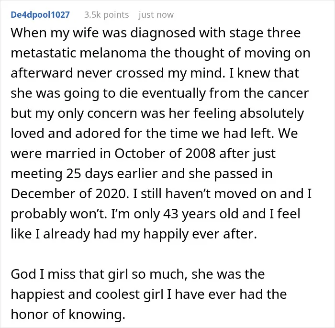The height and width of the screenshot is (328, 335).
Task: Click 'honor of knowing' in the final line
Action: pos(67,314)
